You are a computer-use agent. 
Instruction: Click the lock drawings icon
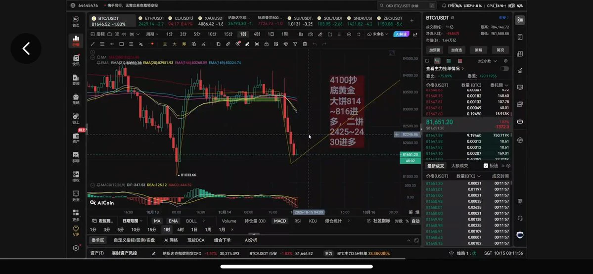266,44
